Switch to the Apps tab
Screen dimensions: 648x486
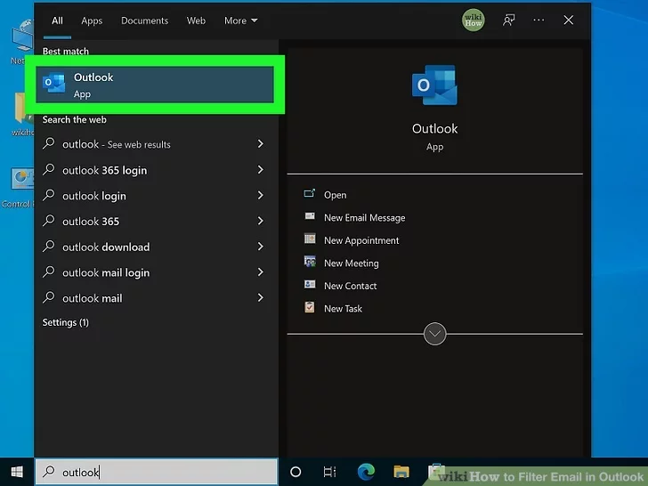[x=92, y=20]
